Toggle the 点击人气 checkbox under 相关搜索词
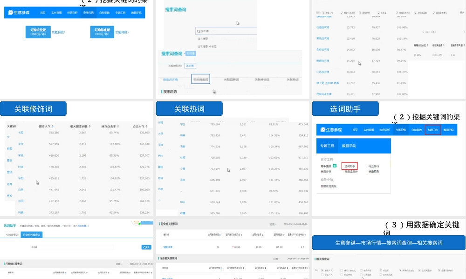The width and height of the screenshot is (466, 279). (322, 275)
